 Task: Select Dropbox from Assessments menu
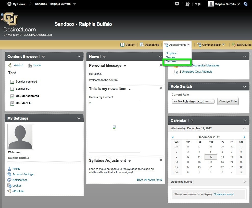pos(171,53)
